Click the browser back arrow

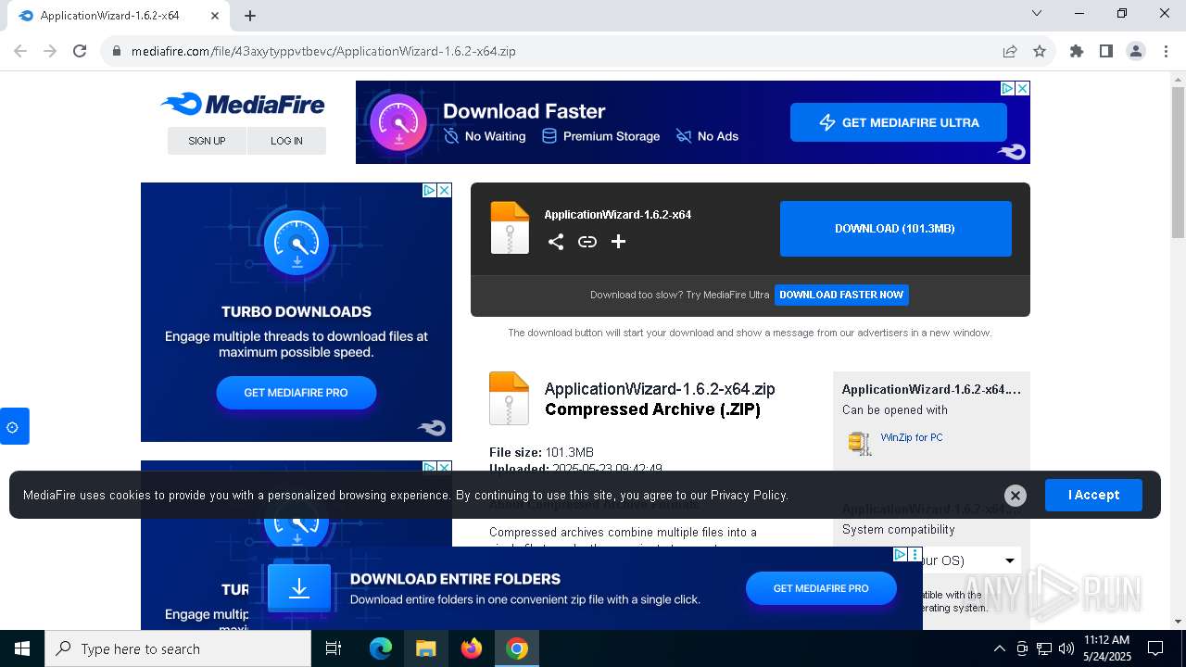click(x=20, y=51)
